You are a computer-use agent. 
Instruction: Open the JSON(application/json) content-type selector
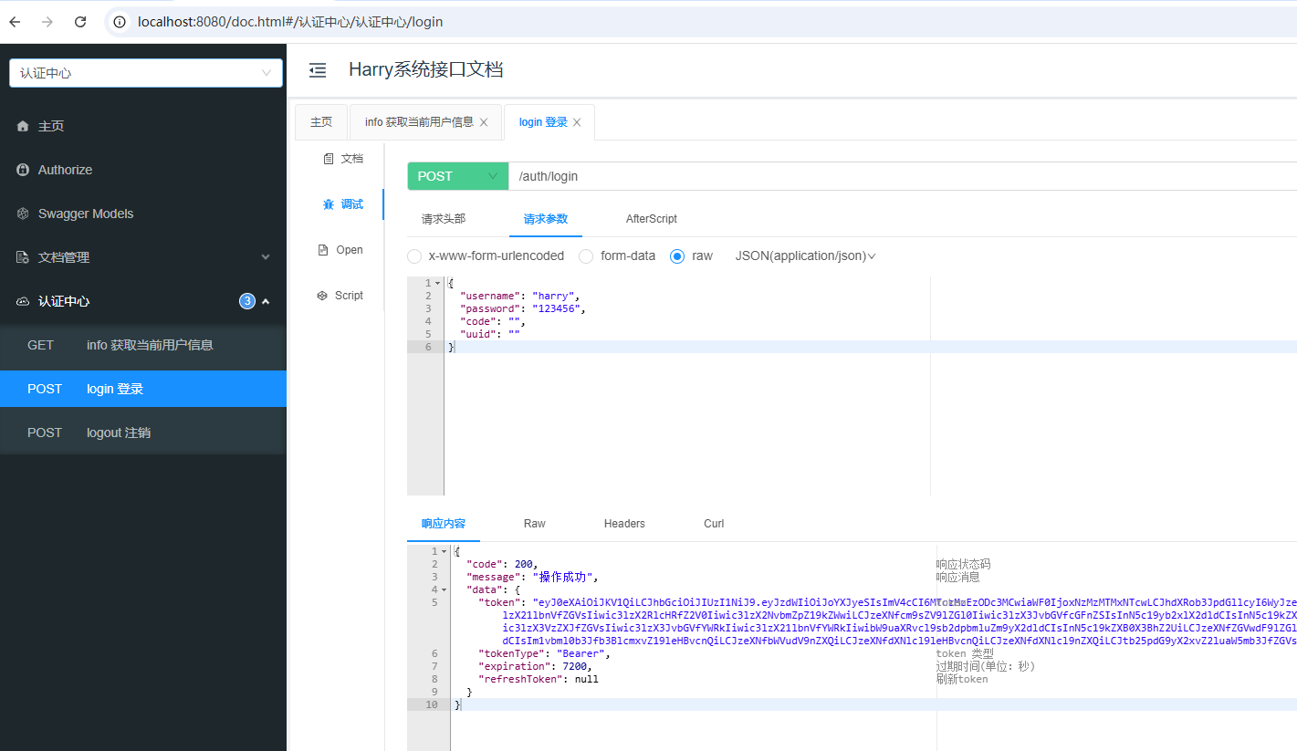click(804, 256)
